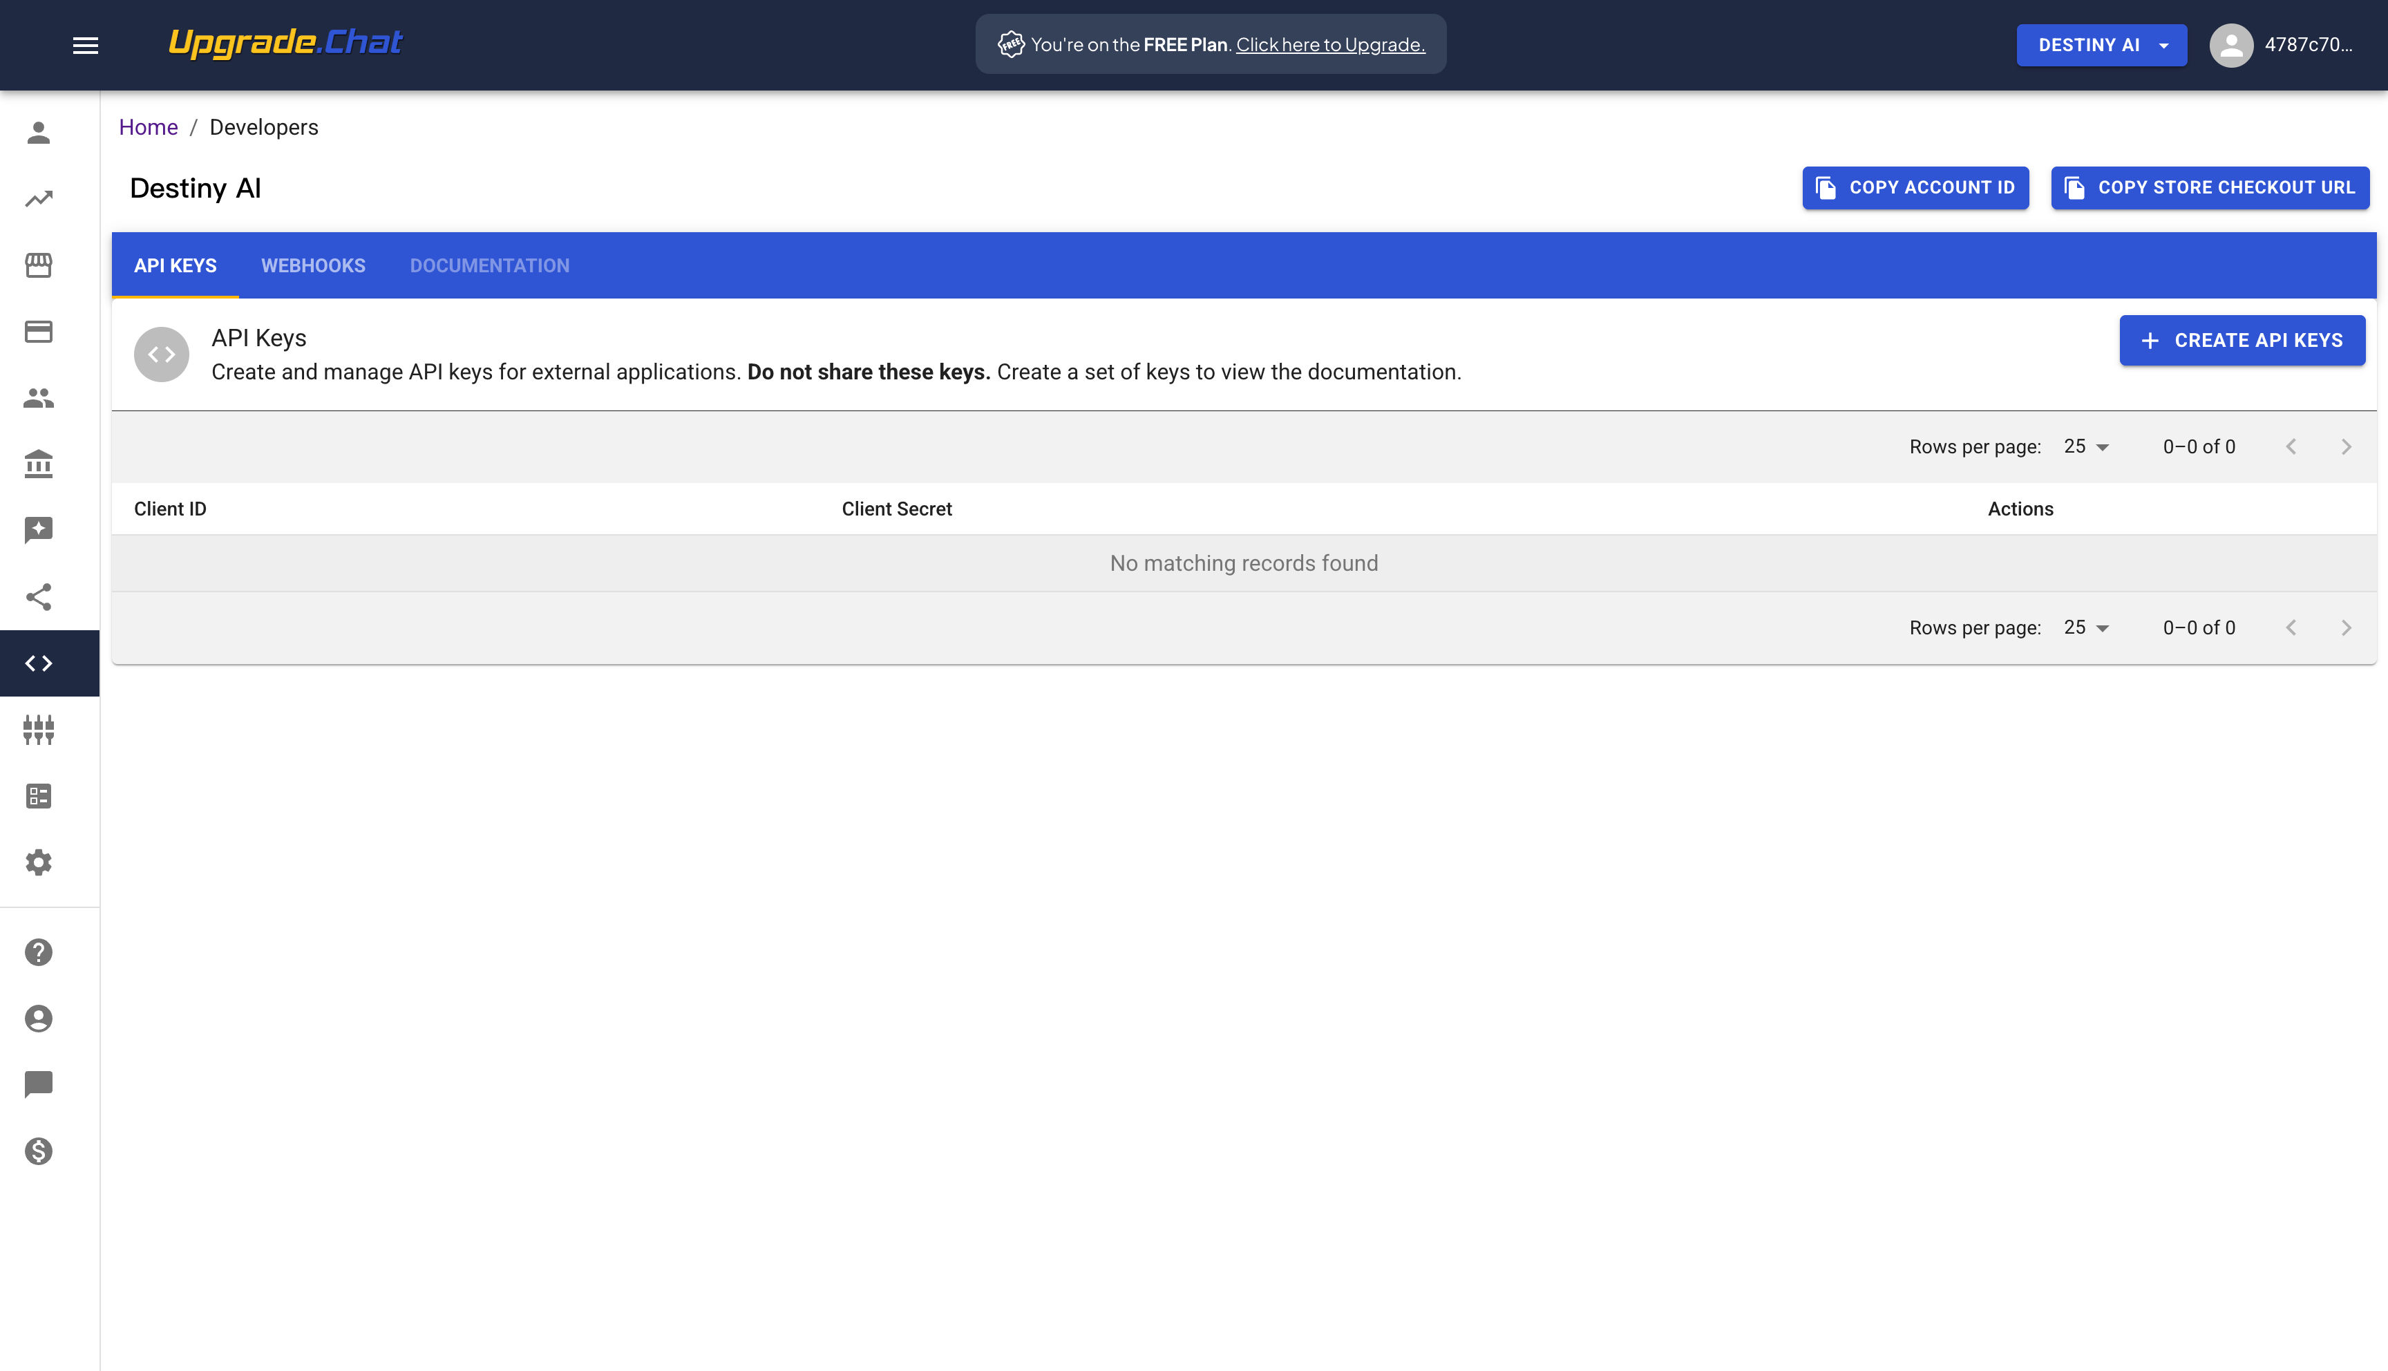The height and width of the screenshot is (1371, 2388).
Task: Switch to the Webhooks tab
Action: coord(312,265)
